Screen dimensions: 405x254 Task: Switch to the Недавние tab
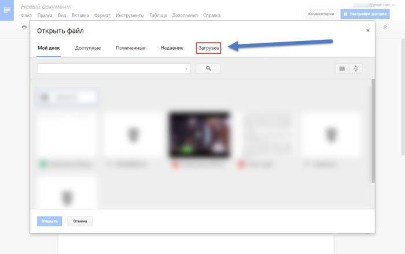click(172, 48)
